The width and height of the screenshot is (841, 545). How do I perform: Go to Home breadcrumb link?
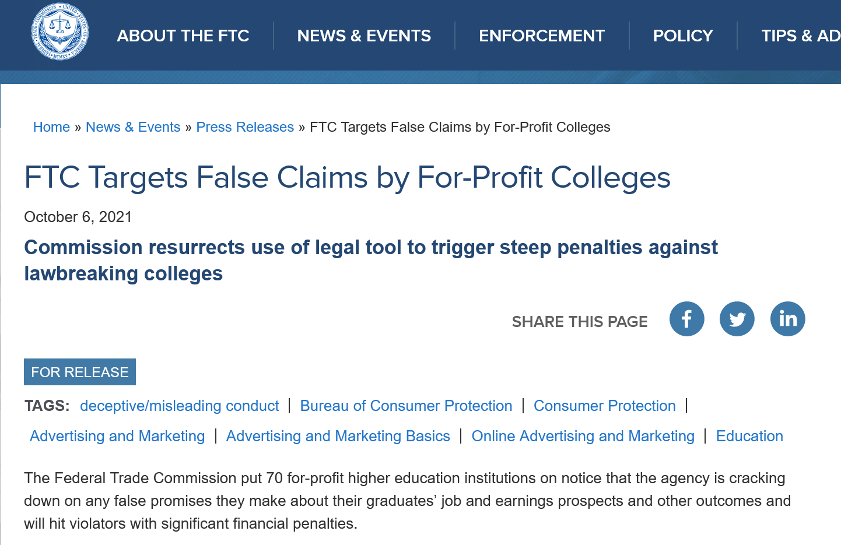(x=51, y=127)
